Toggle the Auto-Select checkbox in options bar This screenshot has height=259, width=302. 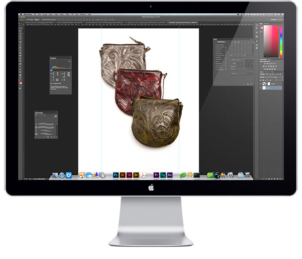tap(26, 20)
